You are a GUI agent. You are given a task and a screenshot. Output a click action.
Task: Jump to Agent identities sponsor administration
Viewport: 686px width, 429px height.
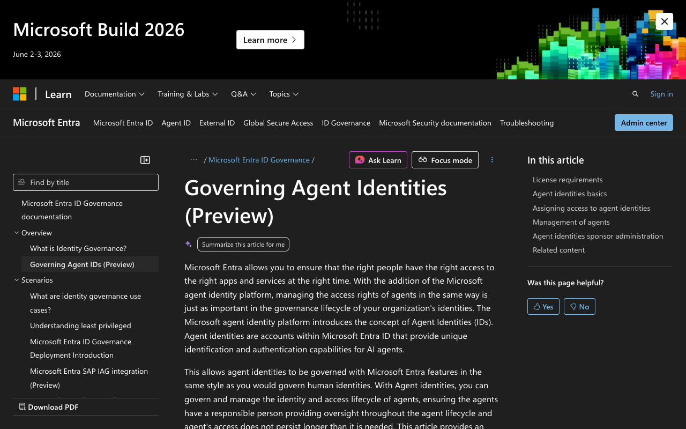[598, 236]
